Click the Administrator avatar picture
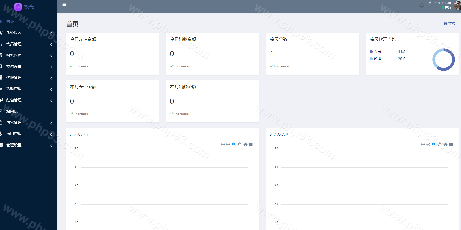The width and height of the screenshot is (461, 230). 457,5
